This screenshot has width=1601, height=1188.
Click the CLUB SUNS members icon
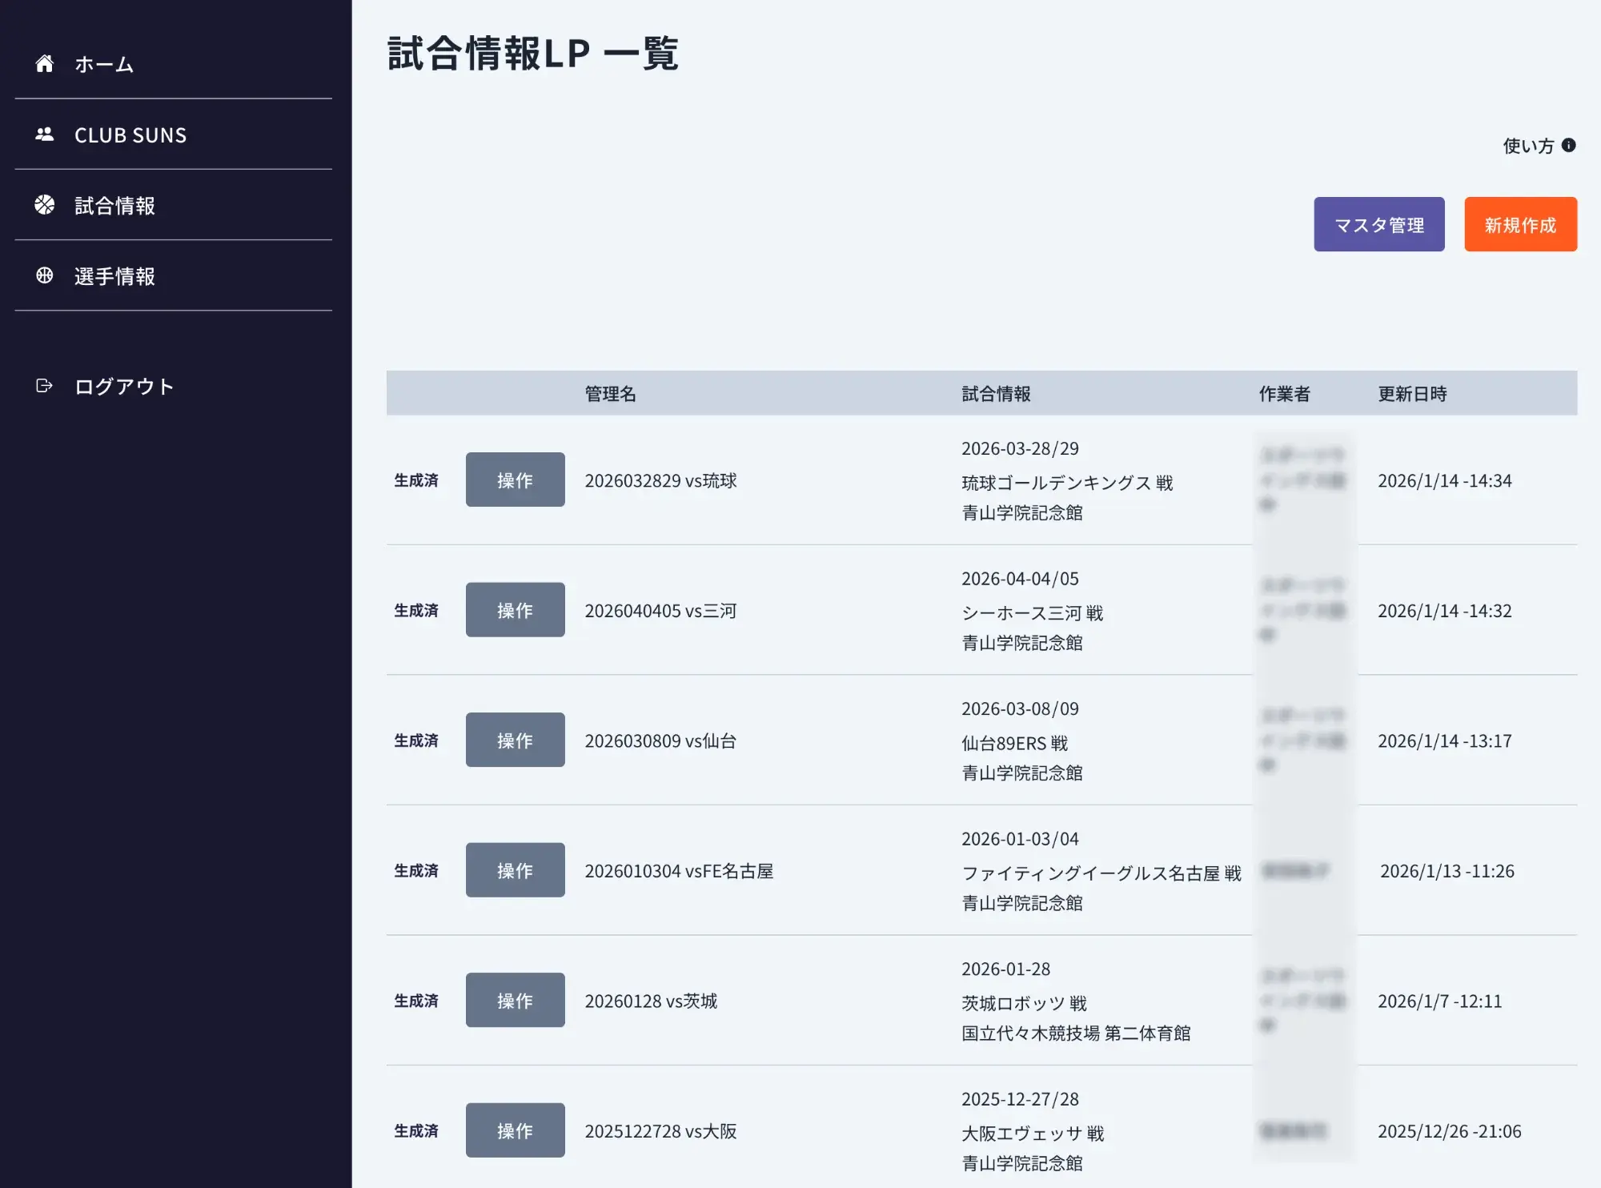(44, 134)
